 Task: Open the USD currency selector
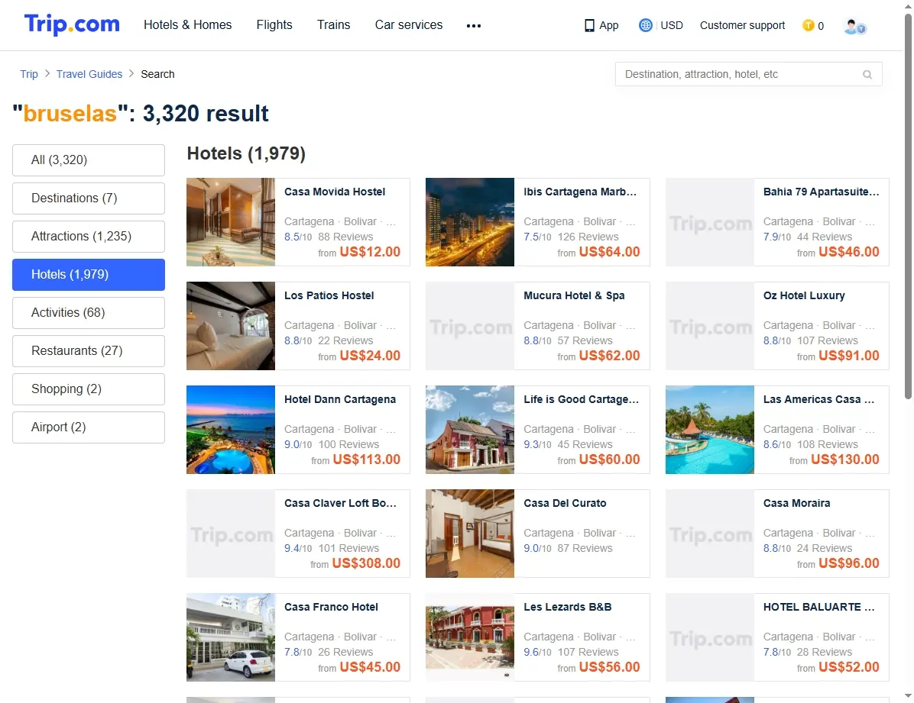672,26
